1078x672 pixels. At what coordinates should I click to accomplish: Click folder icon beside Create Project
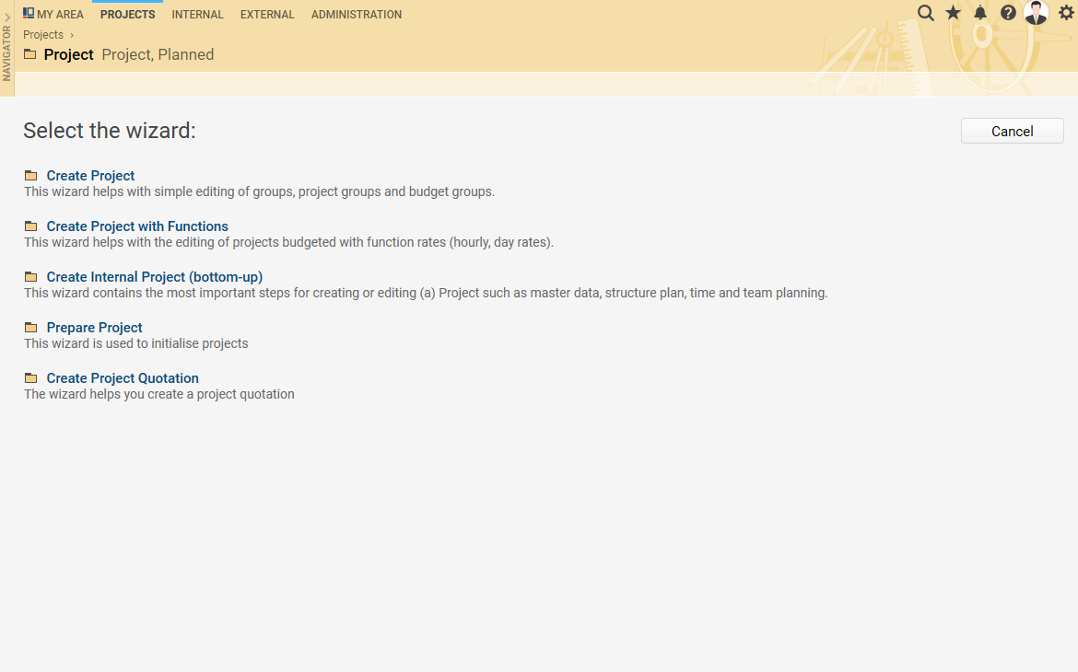[31, 176]
